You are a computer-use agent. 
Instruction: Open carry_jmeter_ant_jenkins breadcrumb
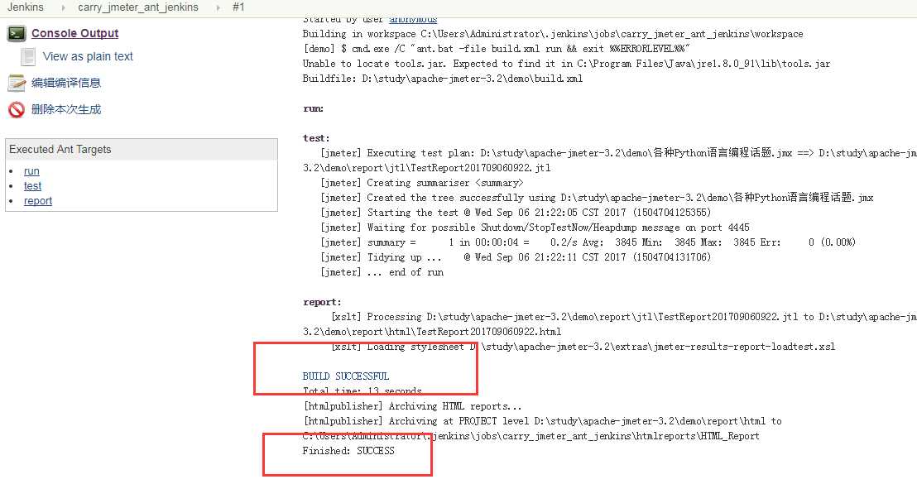click(x=138, y=7)
